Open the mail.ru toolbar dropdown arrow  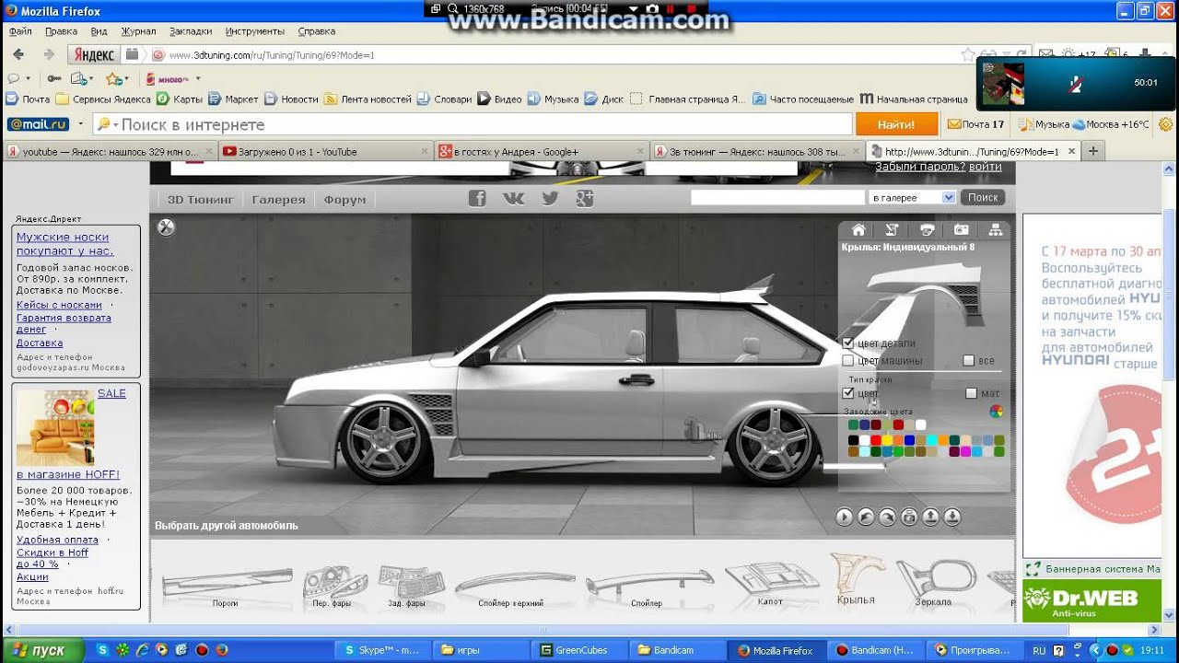81,124
